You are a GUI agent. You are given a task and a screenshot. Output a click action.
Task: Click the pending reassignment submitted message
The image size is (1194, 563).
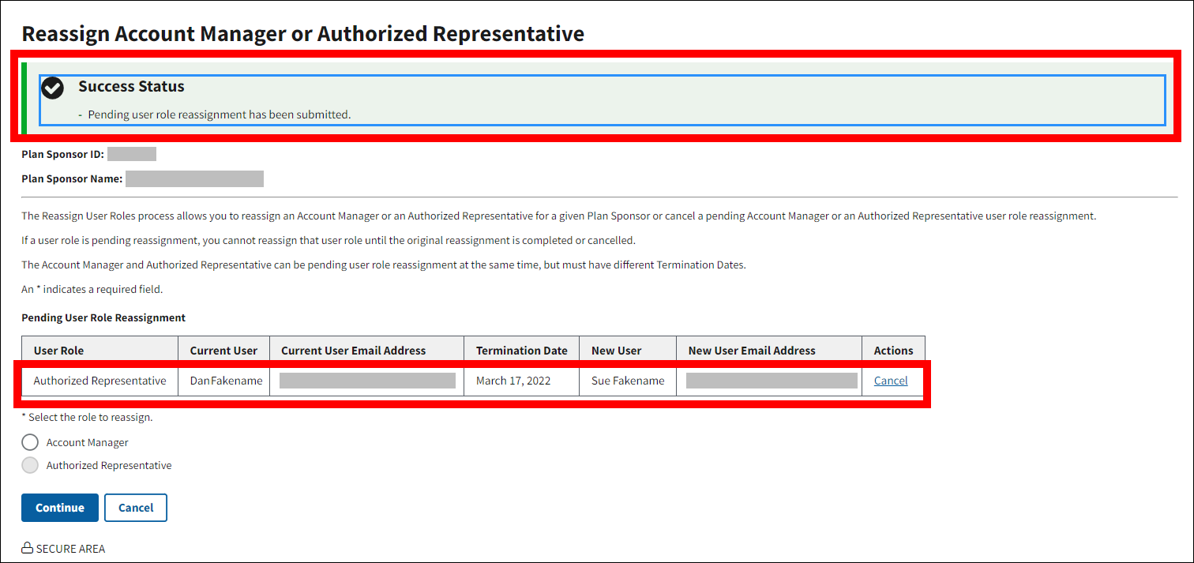219,114
